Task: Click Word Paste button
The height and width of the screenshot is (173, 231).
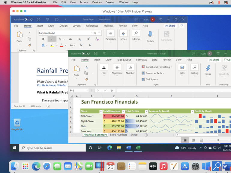Action: [x=19, y=38]
